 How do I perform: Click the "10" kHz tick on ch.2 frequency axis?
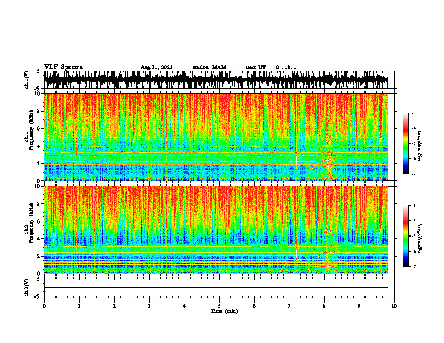pyautogui.click(x=39, y=186)
